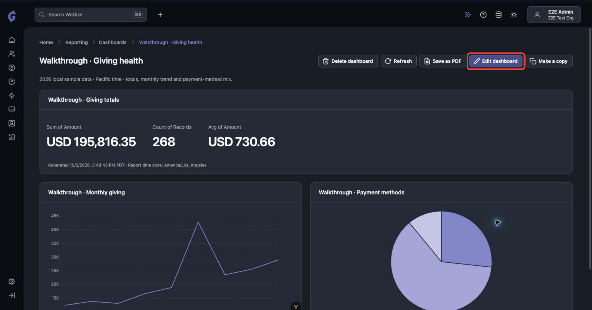Viewport: 592px width, 310px height.
Task: Click the Delete dashboard button
Action: pyautogui.click(x=348, y=61)
